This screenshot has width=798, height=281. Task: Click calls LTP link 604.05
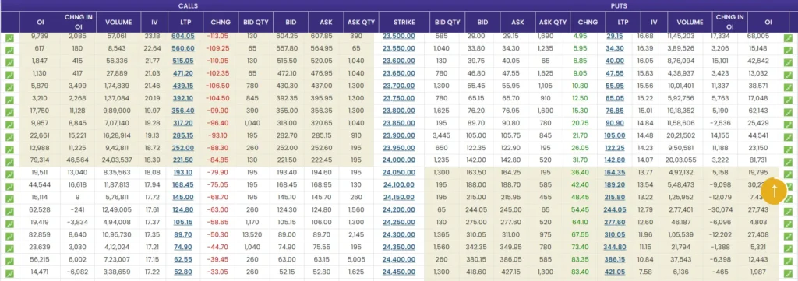pos(183,36)
